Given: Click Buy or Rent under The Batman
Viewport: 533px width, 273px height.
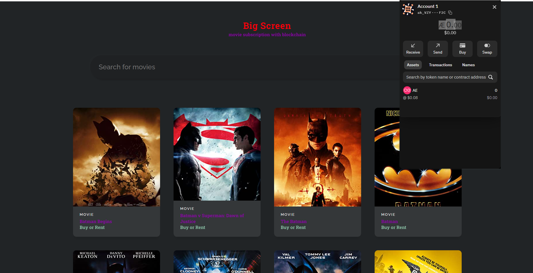Looking at the screenshot, I should pyautogui.click(x=293, y=228).
